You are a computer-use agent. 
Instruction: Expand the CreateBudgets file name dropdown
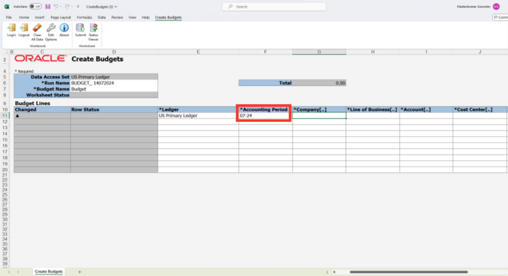point(116,7)
